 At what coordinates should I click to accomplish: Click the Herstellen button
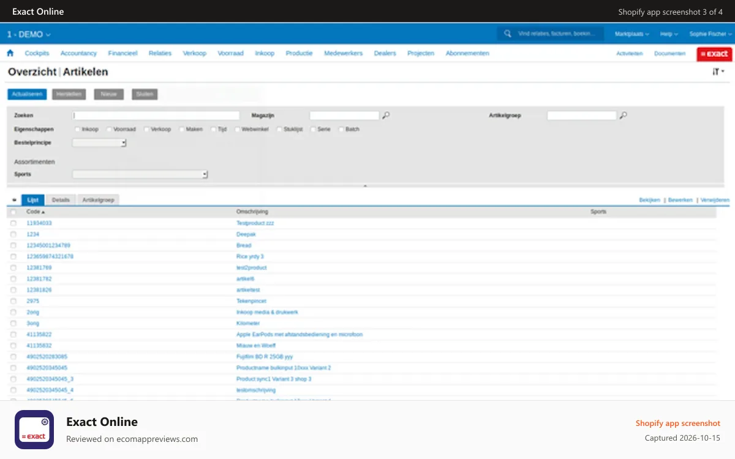(x=69, y=94)
